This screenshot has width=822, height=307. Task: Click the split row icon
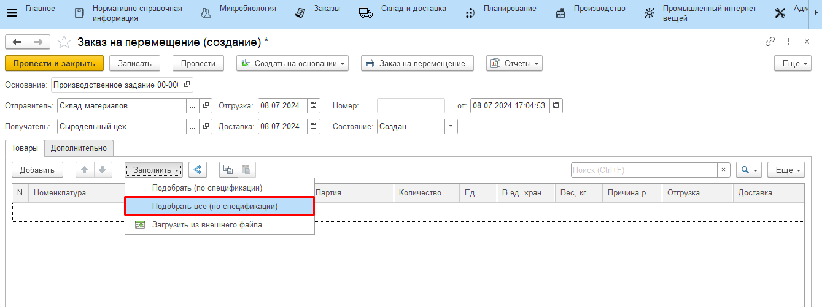click(x=198, y=170)
